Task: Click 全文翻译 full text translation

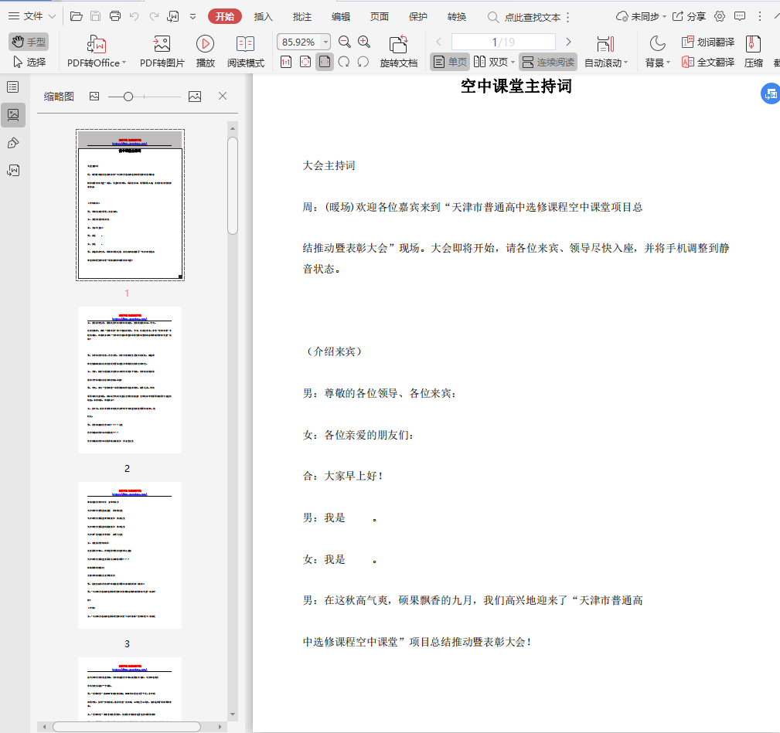Action: [x=708, y=62]
